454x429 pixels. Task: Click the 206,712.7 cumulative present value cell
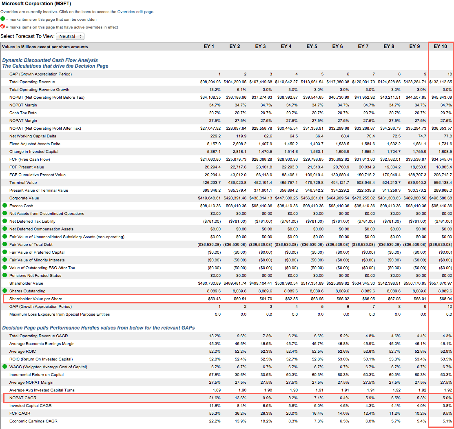(x=443, y=175)
